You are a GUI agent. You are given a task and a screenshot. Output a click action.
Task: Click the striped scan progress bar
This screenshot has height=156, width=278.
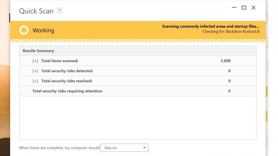pyautogui.click(x=138, y=41)
